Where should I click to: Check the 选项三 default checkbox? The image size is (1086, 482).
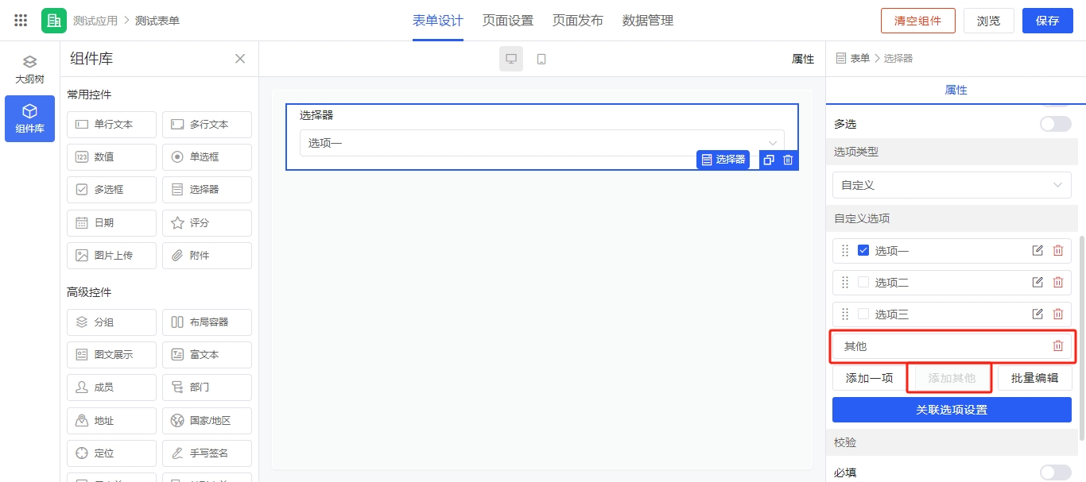click(863, 314)
